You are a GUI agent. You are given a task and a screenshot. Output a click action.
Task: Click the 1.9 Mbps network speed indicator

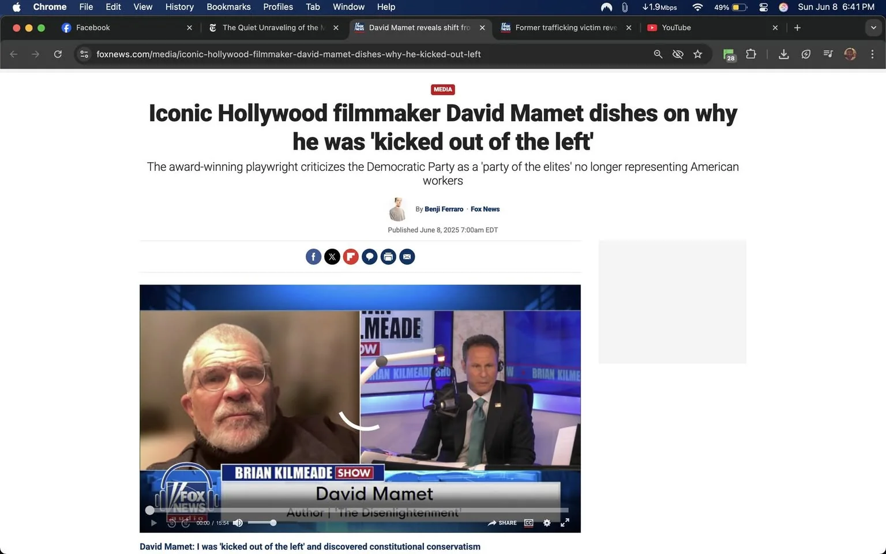click(x=660, y=7)
